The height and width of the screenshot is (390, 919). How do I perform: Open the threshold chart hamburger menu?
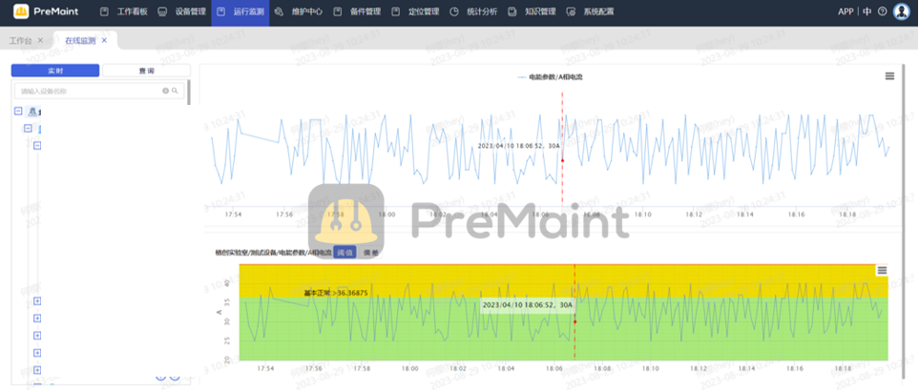click(x=882, y=271)
